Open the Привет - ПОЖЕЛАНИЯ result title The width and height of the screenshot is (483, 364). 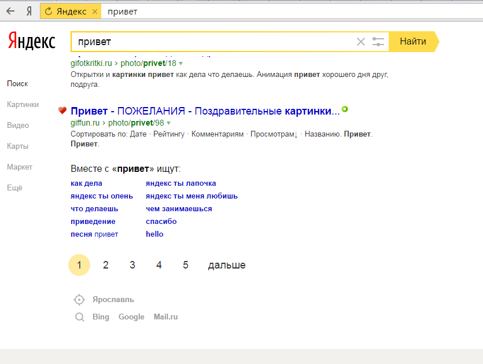tap(205, 111)
